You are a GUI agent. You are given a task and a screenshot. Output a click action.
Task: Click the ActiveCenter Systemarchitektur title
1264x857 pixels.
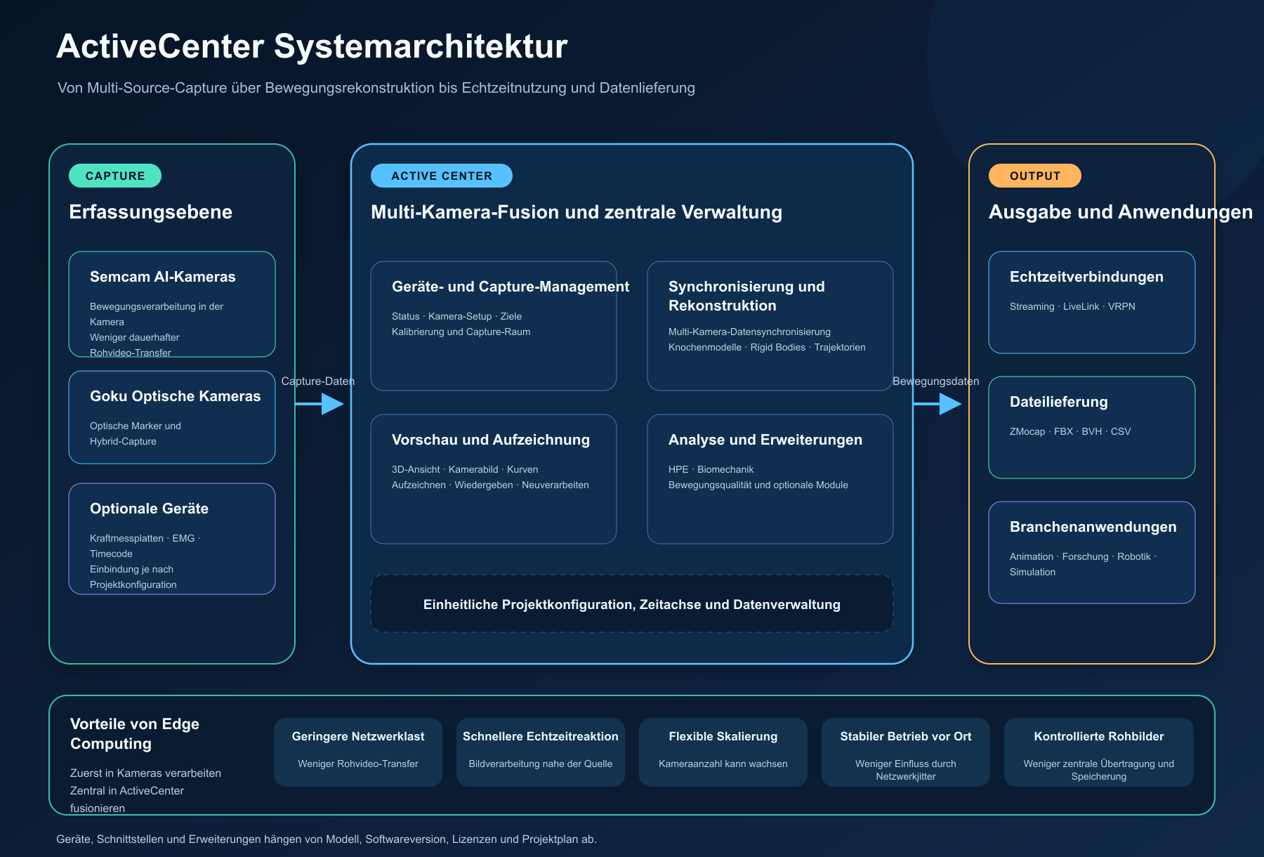tap(312, 46)
